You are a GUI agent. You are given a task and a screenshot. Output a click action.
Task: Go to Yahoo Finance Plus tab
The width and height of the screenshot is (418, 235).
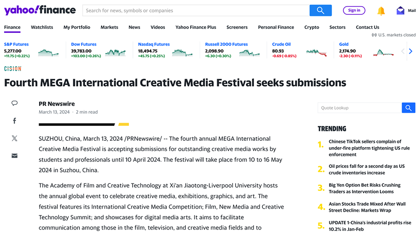tap(196, 27)
